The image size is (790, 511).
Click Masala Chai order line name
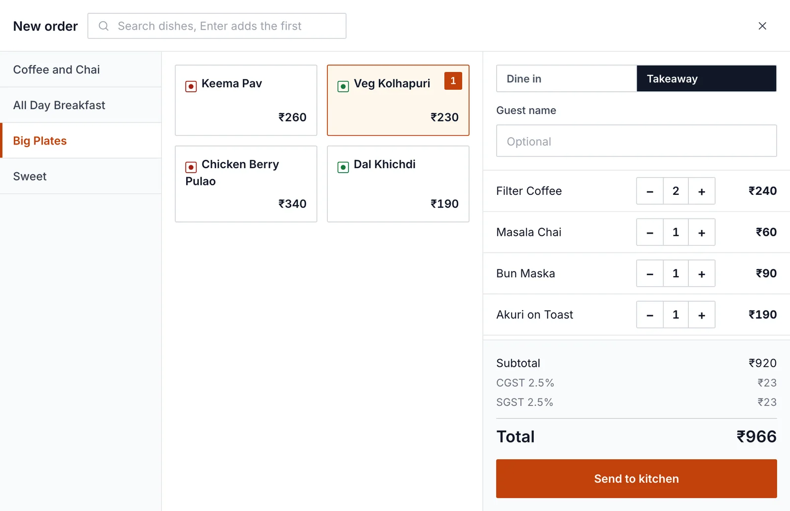click(529, 232)
